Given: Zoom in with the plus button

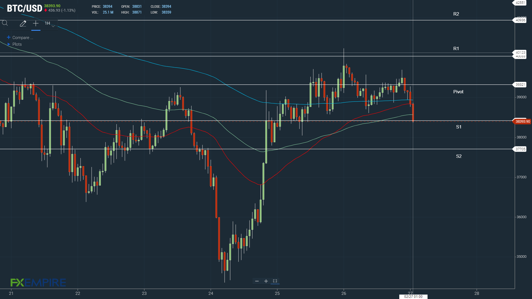Looking at the screenshot, I should pos(266,281).
